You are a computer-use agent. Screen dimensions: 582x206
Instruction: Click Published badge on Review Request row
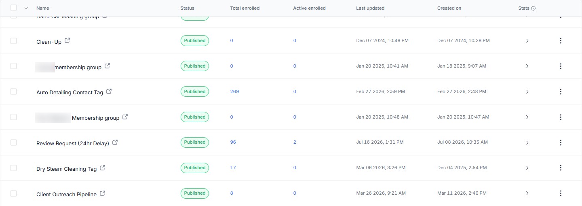point(194,142)
